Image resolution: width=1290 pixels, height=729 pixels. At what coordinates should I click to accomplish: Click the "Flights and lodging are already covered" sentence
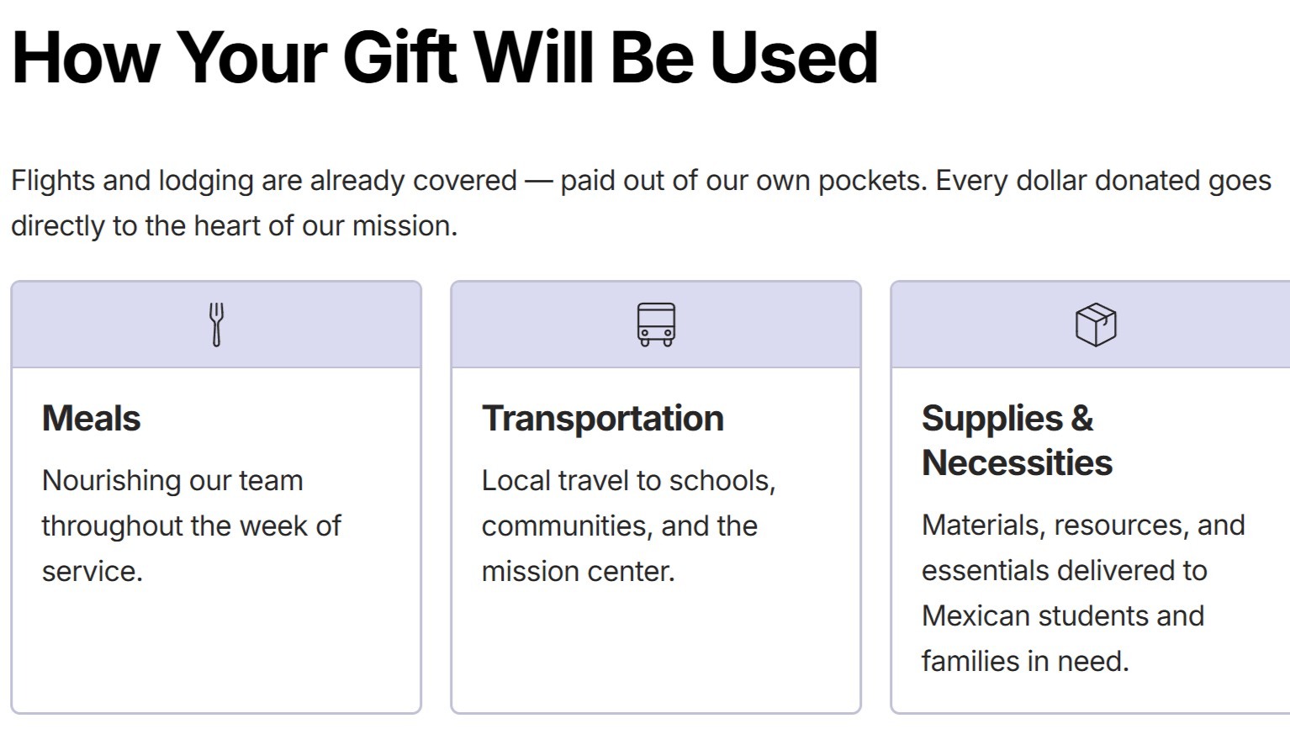(264, 180)
